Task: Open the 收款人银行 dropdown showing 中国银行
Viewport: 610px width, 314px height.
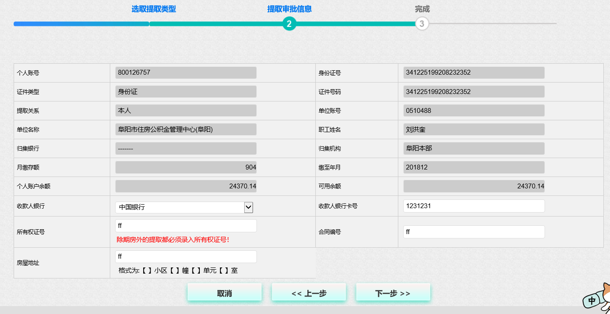Action: (x=184, y=207)
